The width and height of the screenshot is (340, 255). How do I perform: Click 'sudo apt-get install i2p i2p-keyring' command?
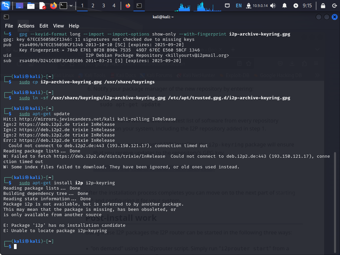(67, 183)
